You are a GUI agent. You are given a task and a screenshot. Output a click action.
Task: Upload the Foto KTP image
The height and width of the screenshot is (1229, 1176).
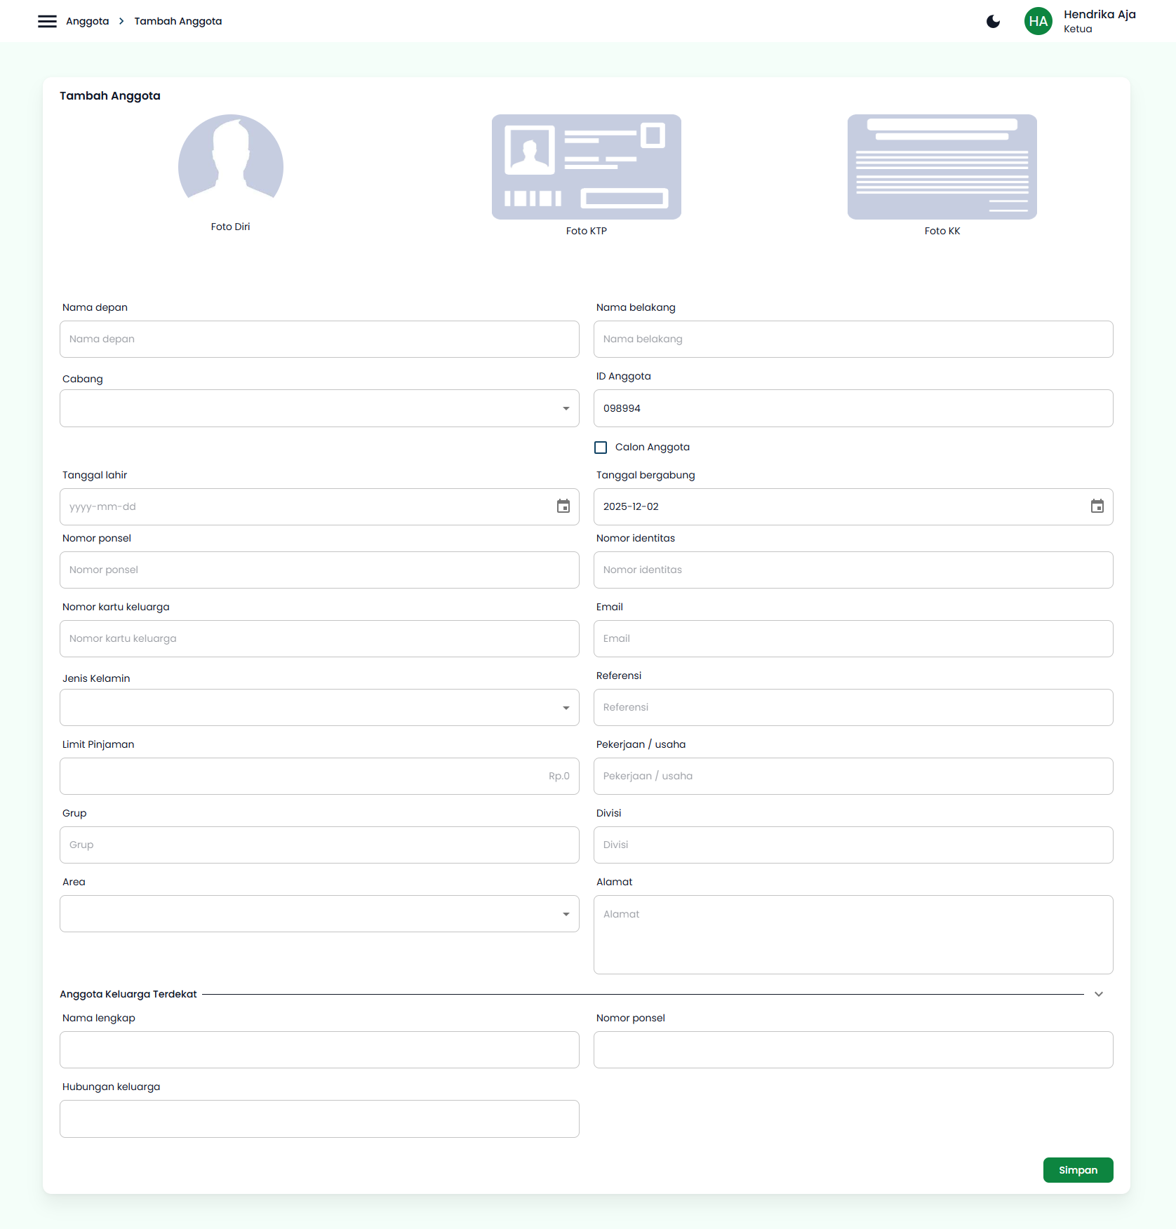click(x=586, y=167)
